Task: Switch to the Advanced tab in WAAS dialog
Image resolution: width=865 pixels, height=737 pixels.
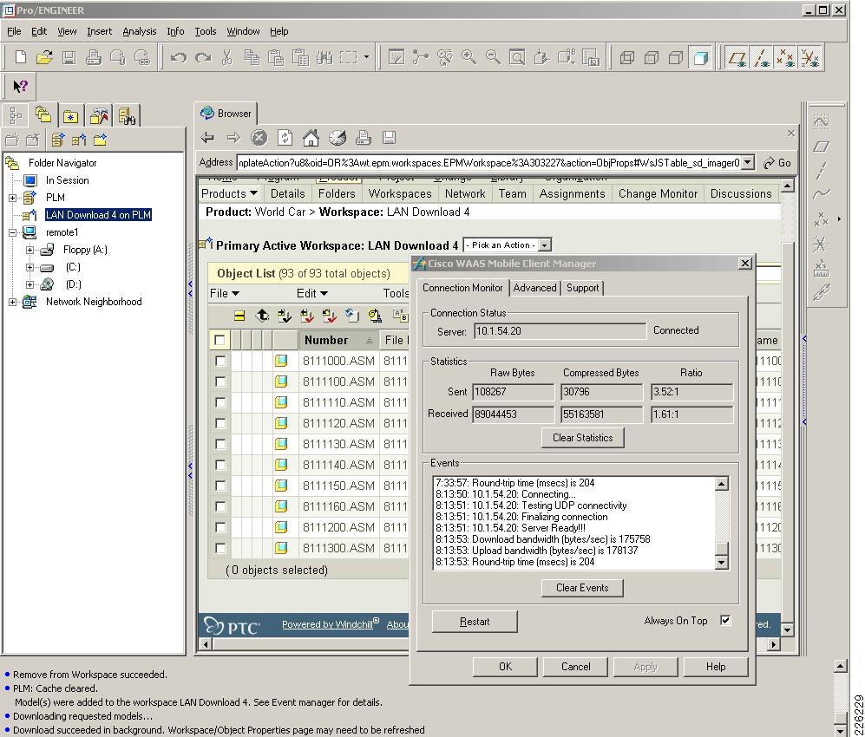Action: (534, 288)
